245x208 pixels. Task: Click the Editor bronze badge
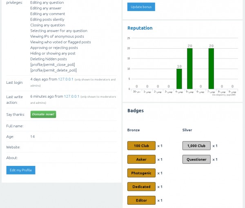coord(141,200)
